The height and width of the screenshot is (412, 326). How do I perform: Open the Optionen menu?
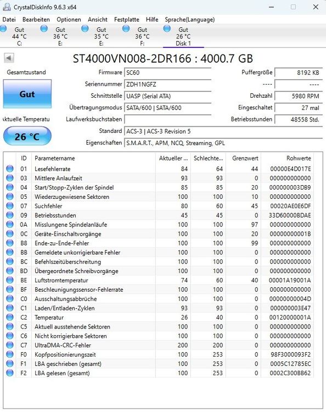69,19
